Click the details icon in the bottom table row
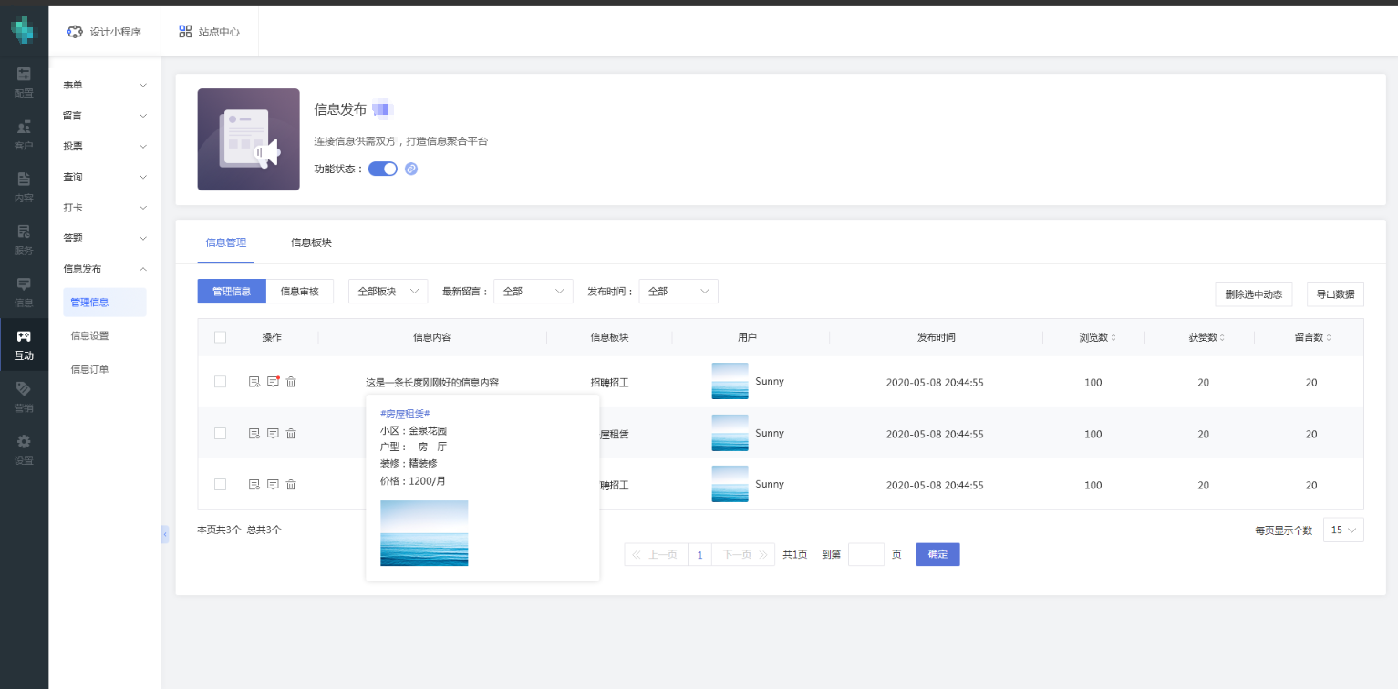This screenshot has height=689, width=1398. coord(254,485)
